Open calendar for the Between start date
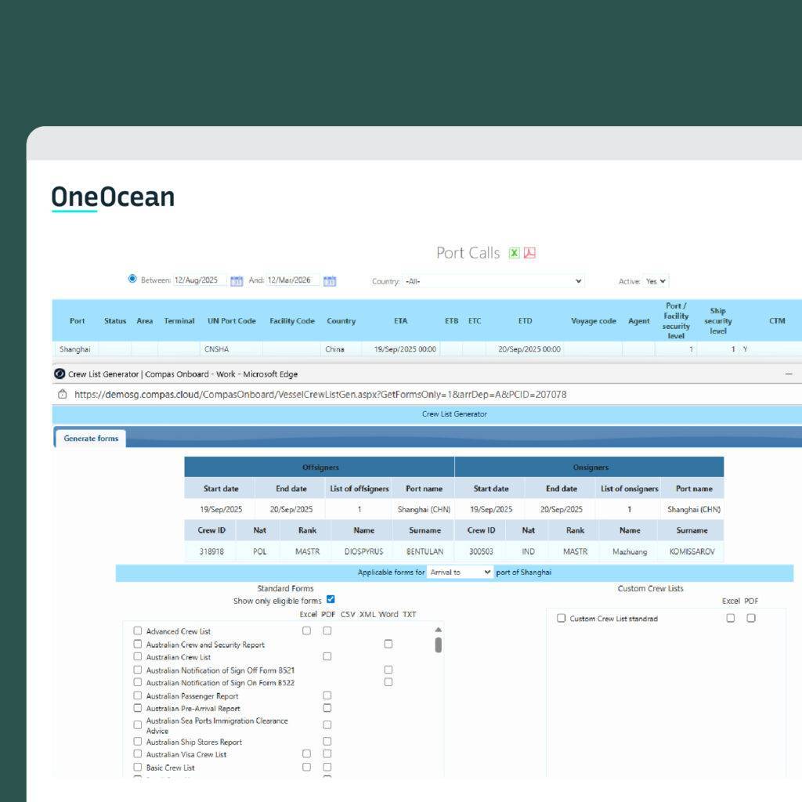The height and width of the screenshot is (802, 802). coord(237,281)
